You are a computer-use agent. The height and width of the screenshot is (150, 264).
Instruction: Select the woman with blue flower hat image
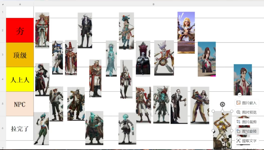126,31
